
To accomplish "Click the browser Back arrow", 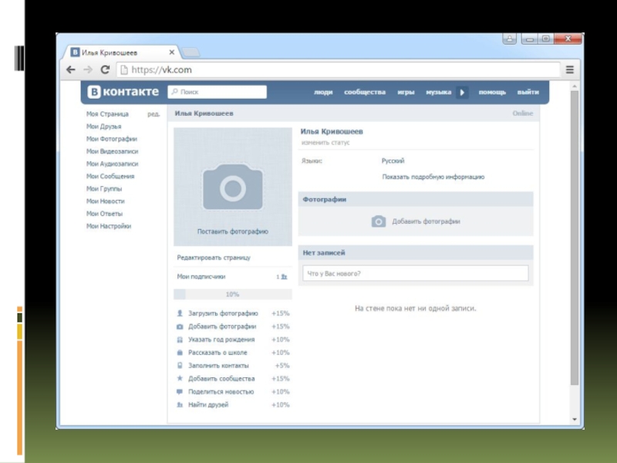I will pyautogui.click(x=71, y=69).
